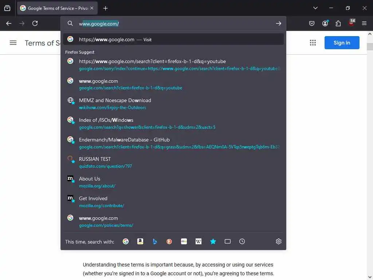
Task: Open search settings gear icon
Action: [x=279, y=241]
